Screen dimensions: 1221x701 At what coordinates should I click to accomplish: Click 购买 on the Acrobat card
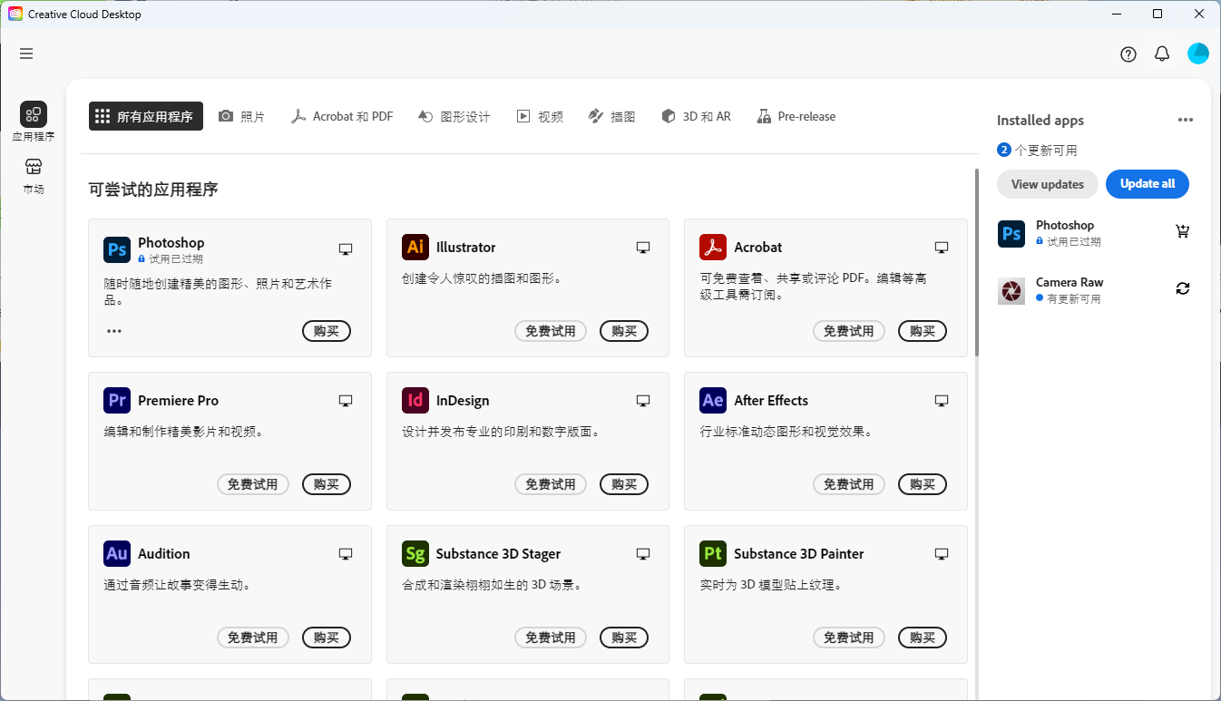(923, 331)
